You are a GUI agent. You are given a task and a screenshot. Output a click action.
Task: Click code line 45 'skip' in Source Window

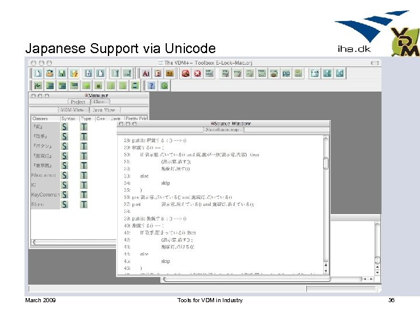point(166,261)
